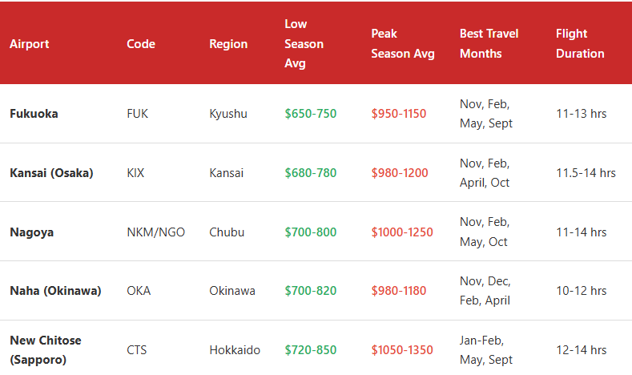Viewport: 632px width, 375px height.
Task: Click the Best Travel Months header
Action: pyautogui.click(x=489, y=43)
